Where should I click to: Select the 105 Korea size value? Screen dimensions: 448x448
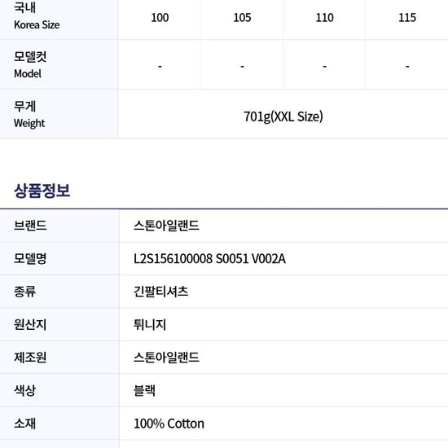[x=242, y=18]
